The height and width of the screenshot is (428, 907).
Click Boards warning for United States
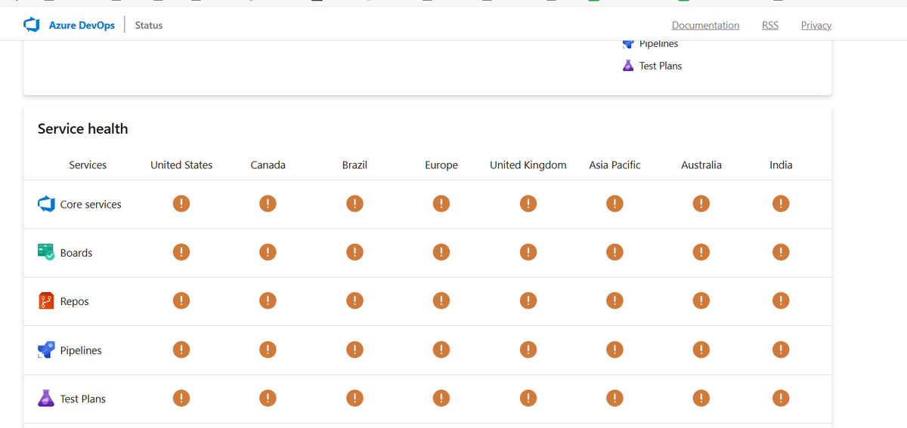[181, 252]
